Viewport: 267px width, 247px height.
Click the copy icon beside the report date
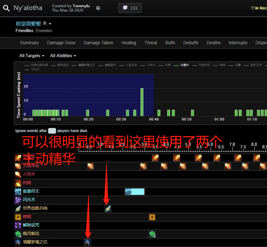[x=98, y=8]
